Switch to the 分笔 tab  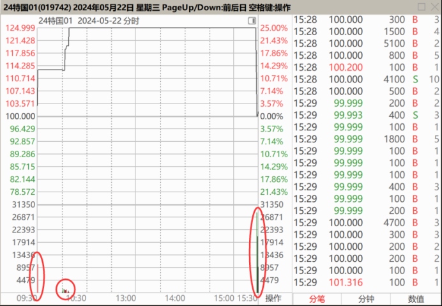tap(317, 298)
